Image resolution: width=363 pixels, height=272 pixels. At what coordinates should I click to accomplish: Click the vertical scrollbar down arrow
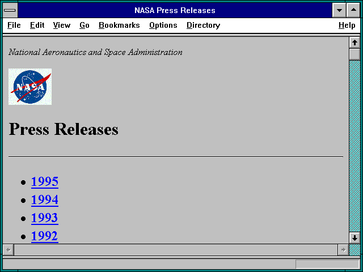point(354,238)
